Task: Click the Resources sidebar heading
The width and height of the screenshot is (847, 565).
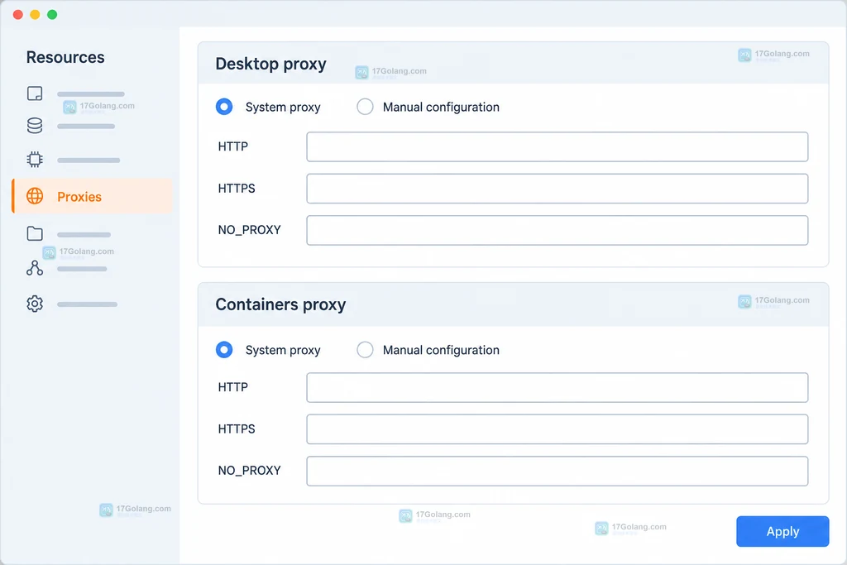Action: point(65,57)
